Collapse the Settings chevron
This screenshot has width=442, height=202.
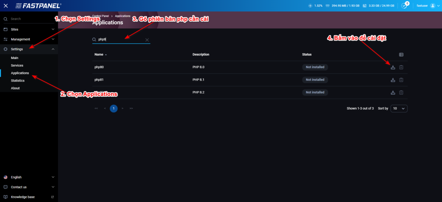[53, 49]
